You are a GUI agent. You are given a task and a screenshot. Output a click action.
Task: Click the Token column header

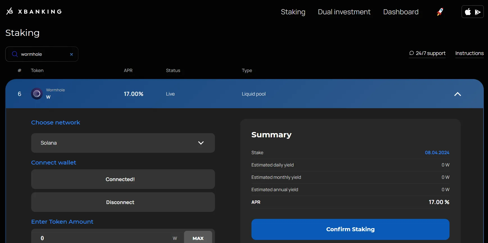click(x=37, y=71)
